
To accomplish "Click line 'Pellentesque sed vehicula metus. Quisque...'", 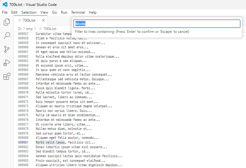I will coord(72,79).
